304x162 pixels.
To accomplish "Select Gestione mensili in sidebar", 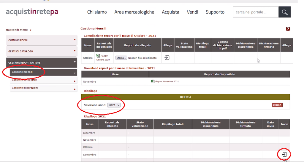I will 43,72.
